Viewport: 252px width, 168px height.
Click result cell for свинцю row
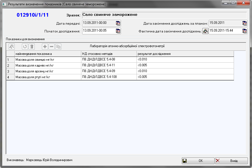(185, 60)
